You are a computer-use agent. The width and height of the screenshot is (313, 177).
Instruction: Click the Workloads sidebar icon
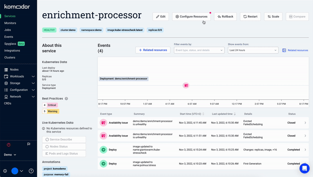(6, 76)
